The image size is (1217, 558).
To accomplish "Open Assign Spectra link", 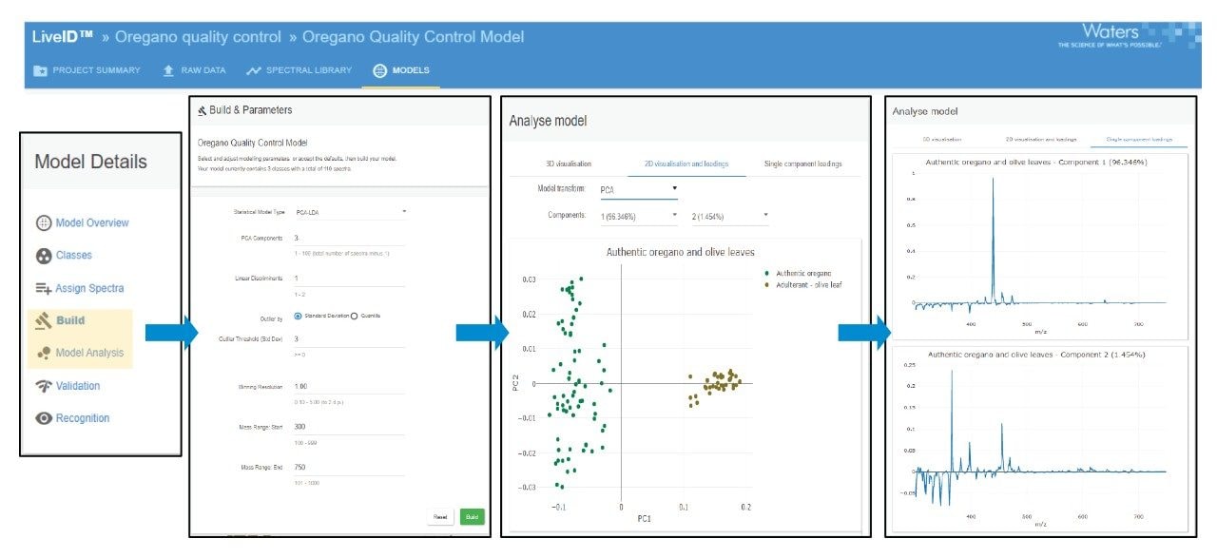I will click(x=89, y=288).
